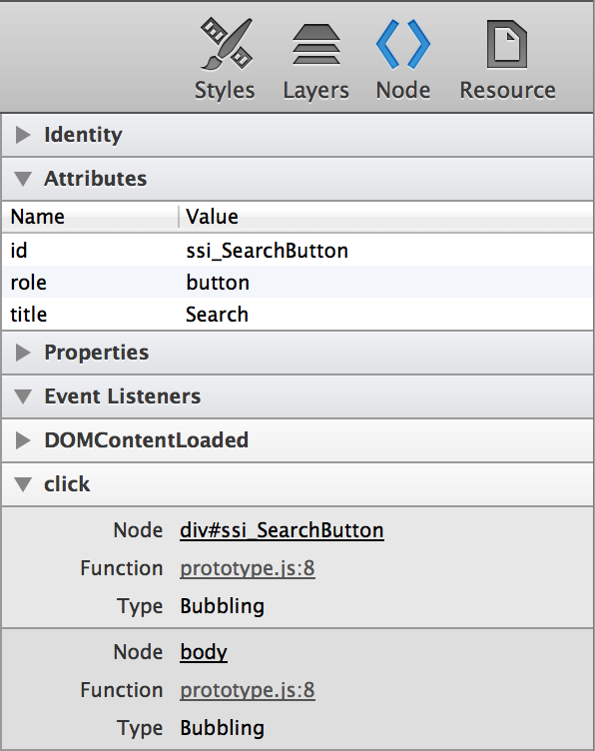Select the id attribute value ssi_SearchButton

click(268, 251)
